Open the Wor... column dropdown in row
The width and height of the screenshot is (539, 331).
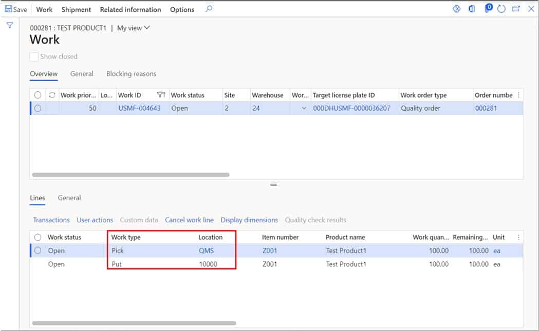(x=304, y=108)
